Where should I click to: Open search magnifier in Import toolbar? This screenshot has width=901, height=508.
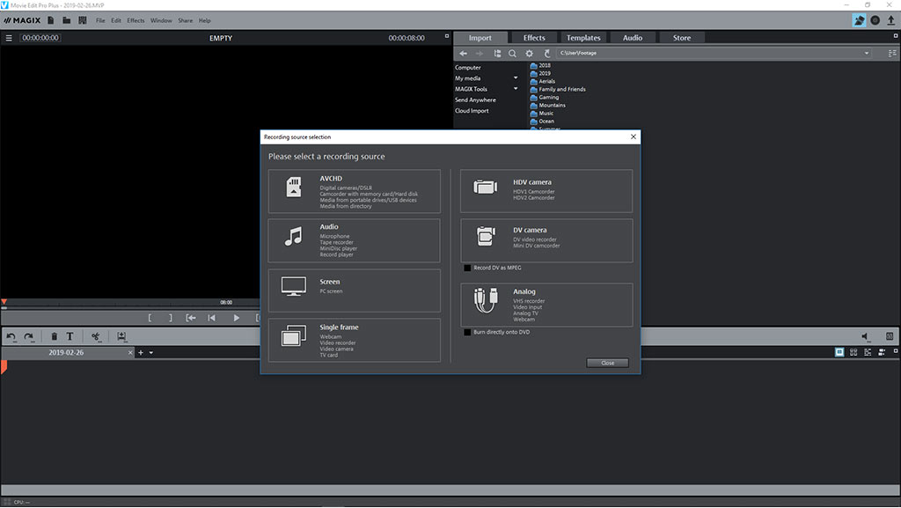(x=513, y=54)
